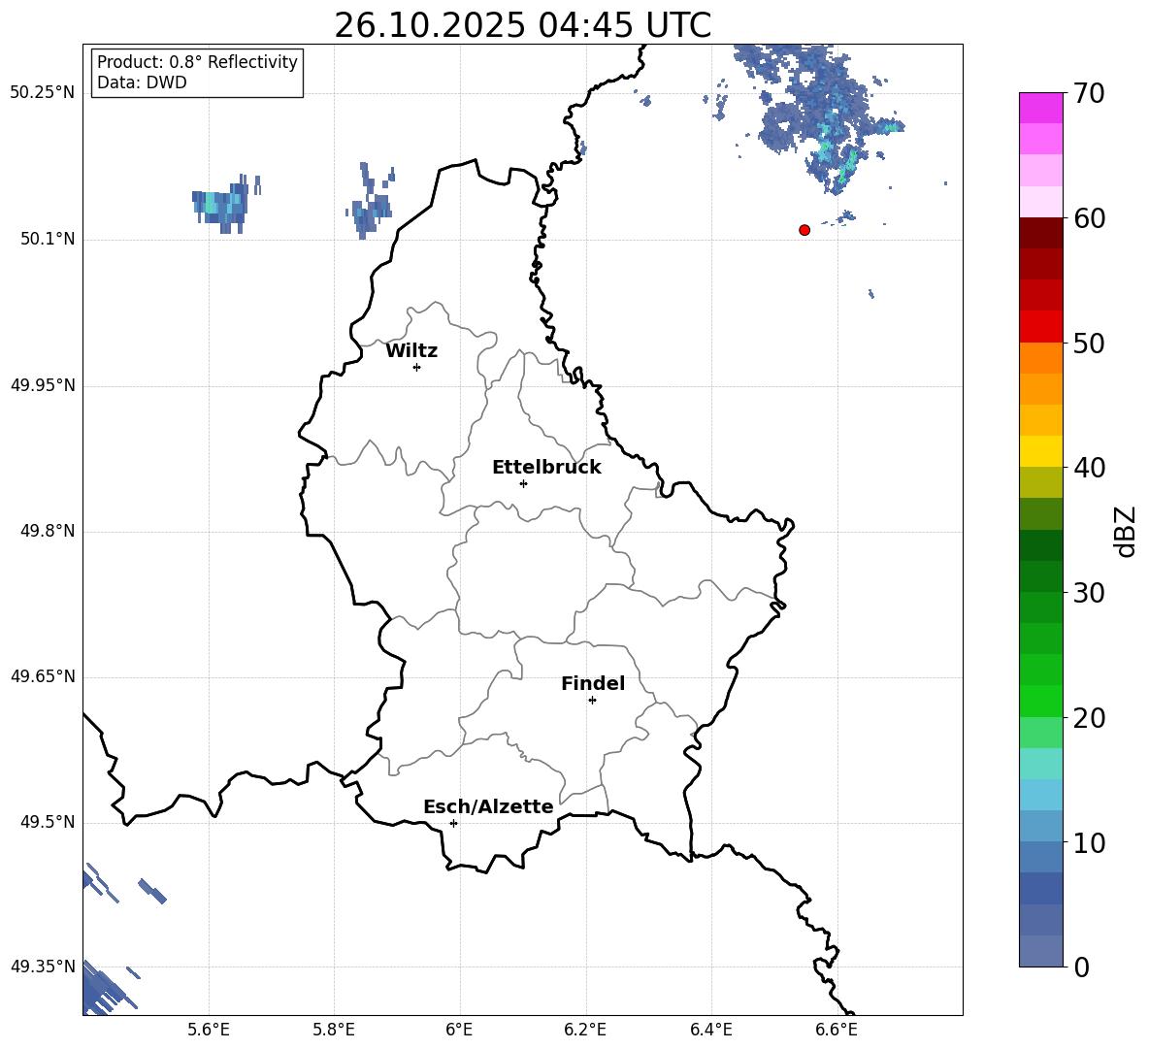The image size is (1149, 1049).
Task: Pick the magenta swatch at colorbar top
Action: click(x=1040, y=108)
